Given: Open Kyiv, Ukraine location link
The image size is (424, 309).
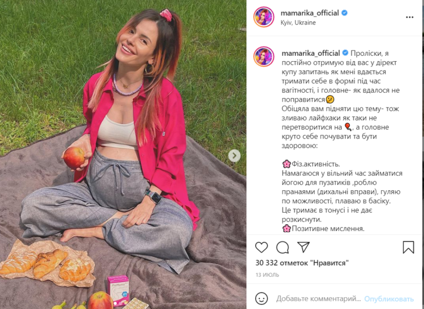Looking at the screenshot, I should (x=298, y=23).
